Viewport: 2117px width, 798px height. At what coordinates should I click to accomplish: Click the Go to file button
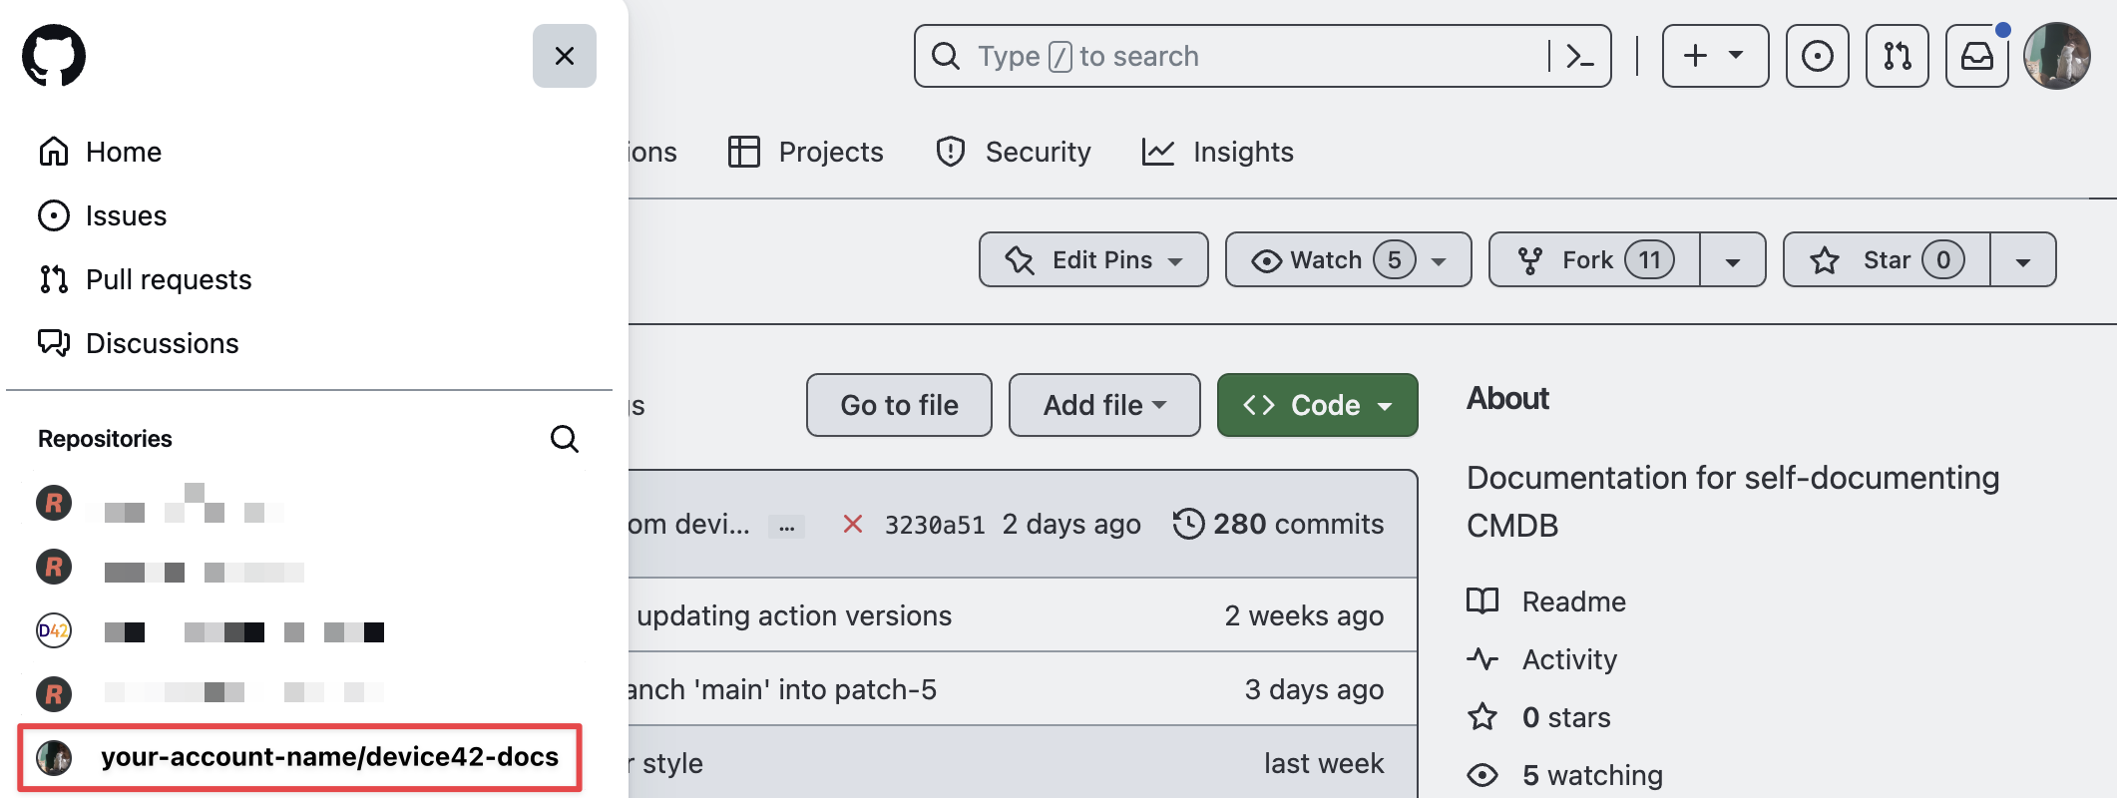click(899, 405)
